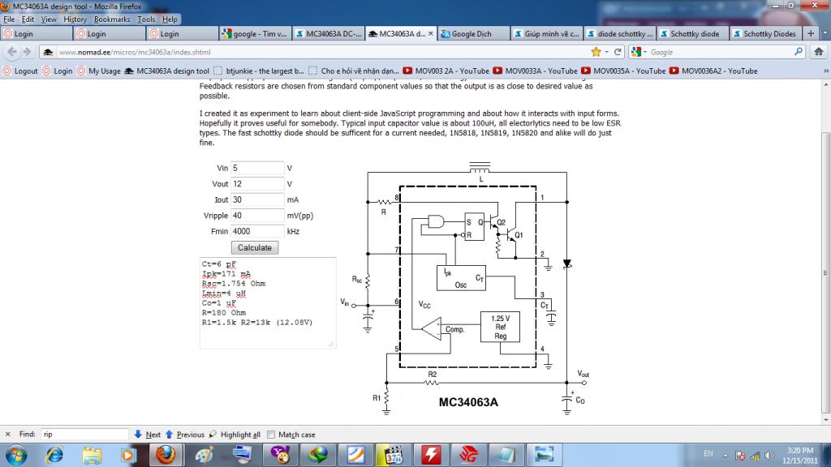This screenshot has width=831, height=467.
Task: Click the Vout input field
Action: click(x=257, y=184)
